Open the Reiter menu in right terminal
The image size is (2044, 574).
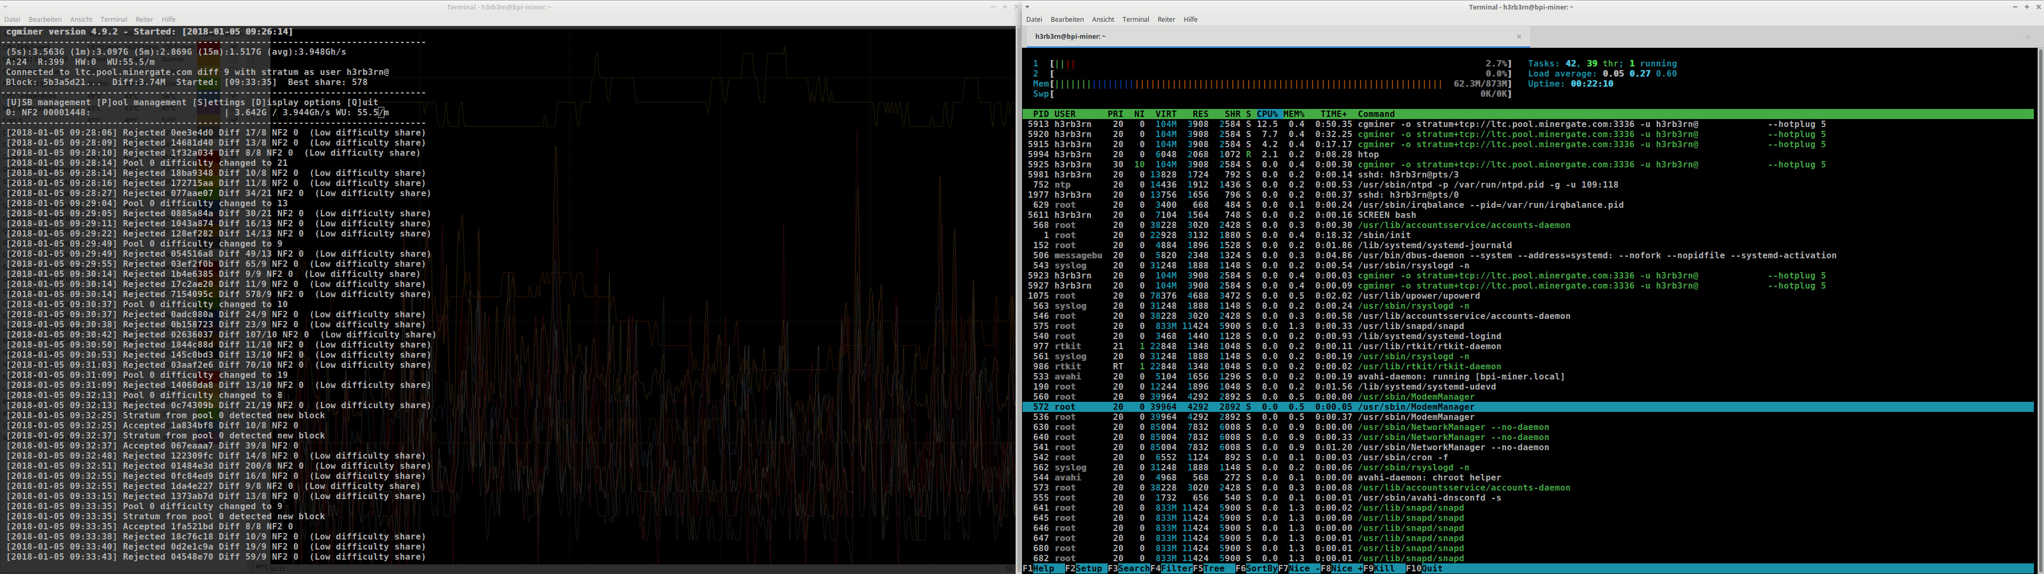tap(1166, 20)
